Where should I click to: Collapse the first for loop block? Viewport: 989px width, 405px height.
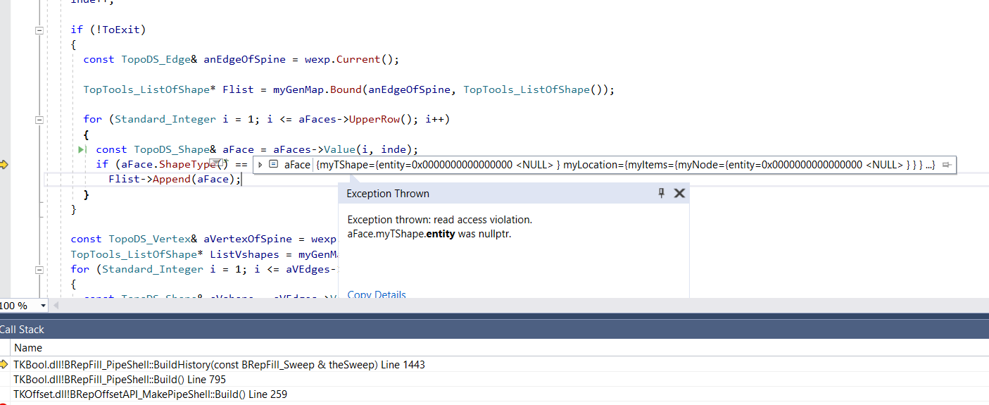(39, 120)
